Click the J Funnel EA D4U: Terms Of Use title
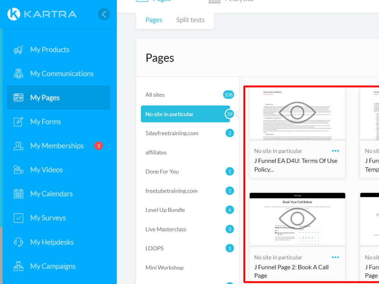The width and height of the screenshot is (379, 284). (x=296, y=165)
